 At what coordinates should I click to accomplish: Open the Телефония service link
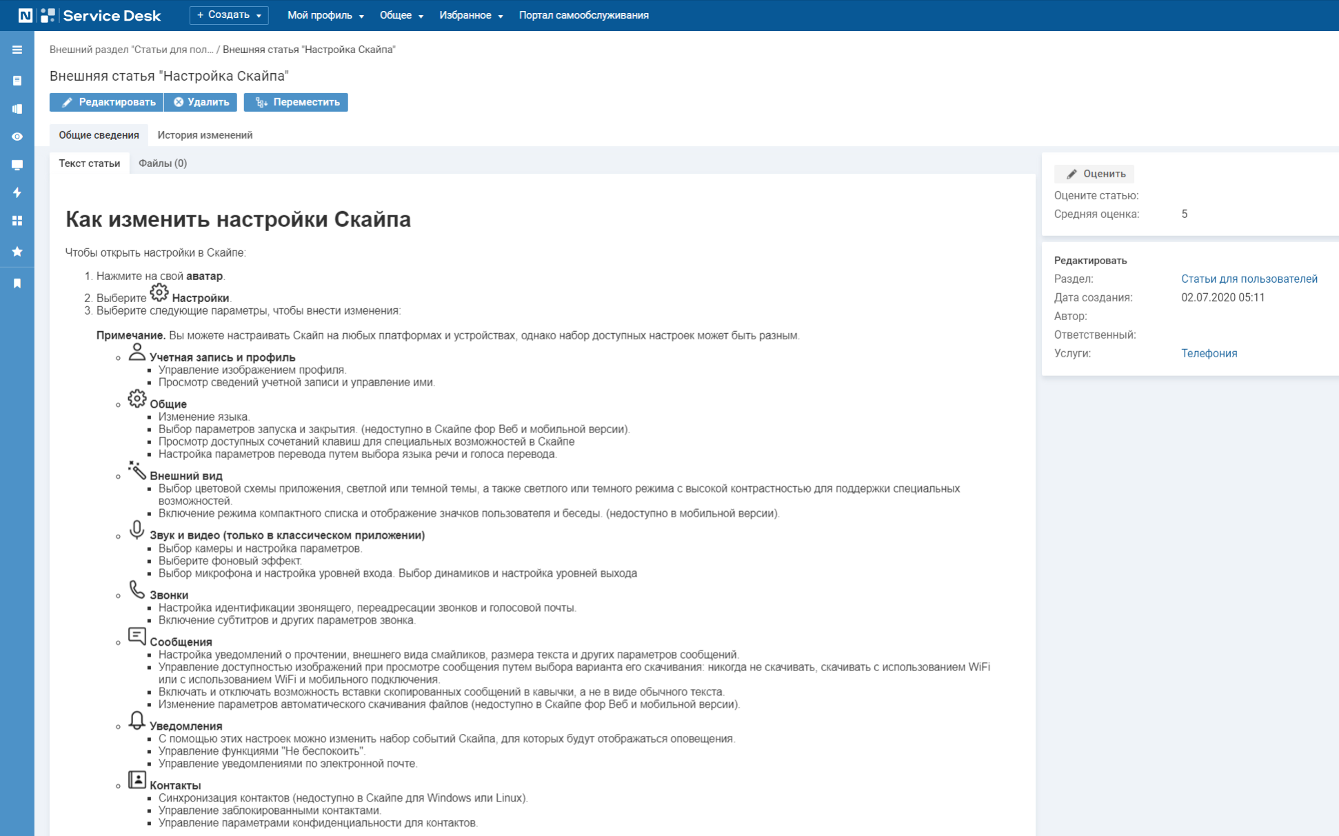pyautogui.click(x=1209, y=353)
